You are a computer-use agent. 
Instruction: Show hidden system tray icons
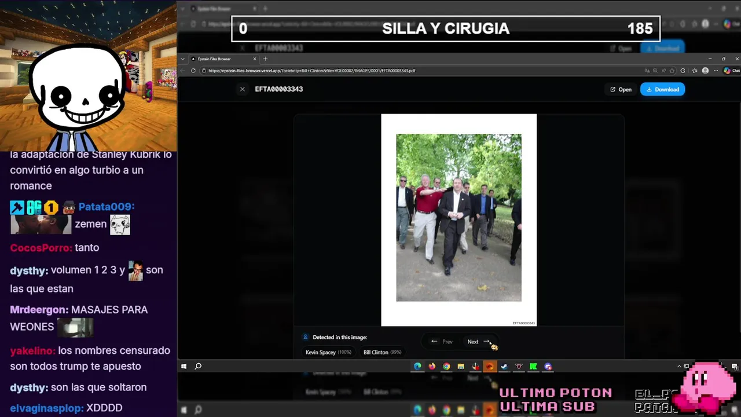[679, 366]
